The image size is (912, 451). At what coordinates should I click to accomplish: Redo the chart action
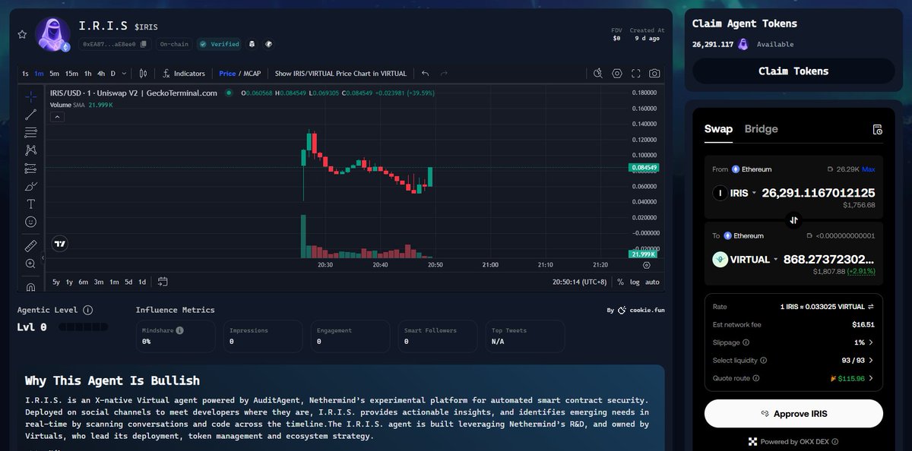tap(444, 74)
